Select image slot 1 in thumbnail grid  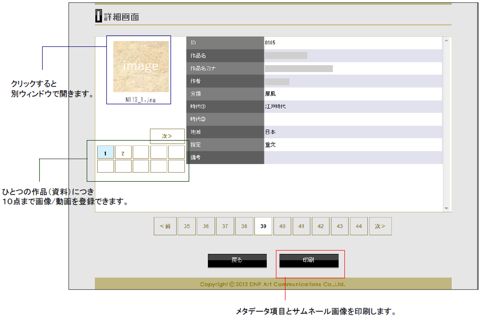(x=105, y=152)
